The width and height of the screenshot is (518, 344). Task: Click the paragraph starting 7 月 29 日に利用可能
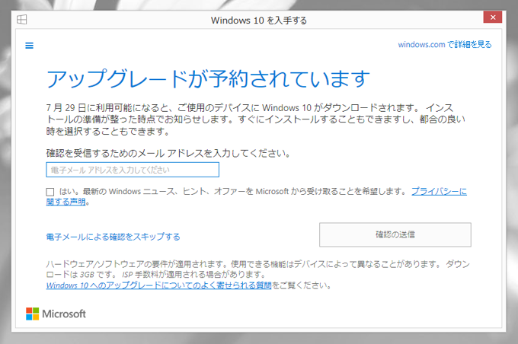(x=256, y=119)
